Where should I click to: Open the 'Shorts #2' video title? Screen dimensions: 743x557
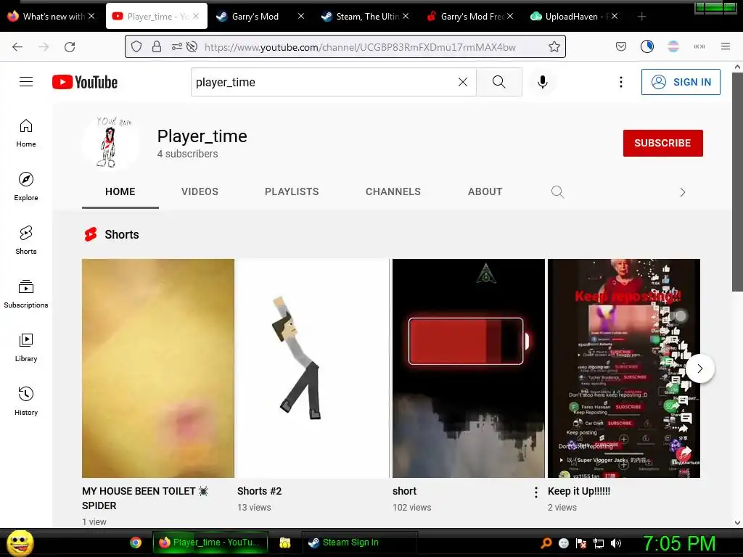pyautogui.click(x=260, y=491)
